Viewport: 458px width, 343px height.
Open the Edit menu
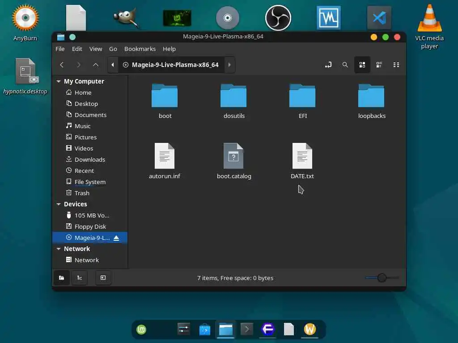pyautogui.click(x=77, y=49)
